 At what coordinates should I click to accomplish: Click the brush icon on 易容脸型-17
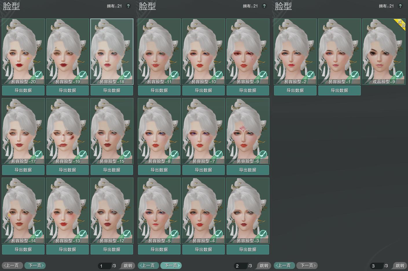point(38,154)
